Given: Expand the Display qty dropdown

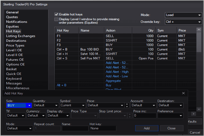Looking at the screenshot, I should [x=58, y=116].
